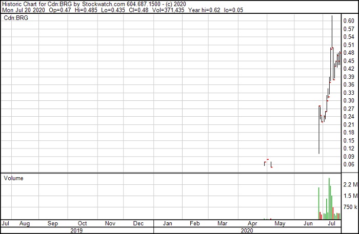This screenshot has width=359, height=234.
Task: Select the Jan month marker on timeline
Action: 167,224
